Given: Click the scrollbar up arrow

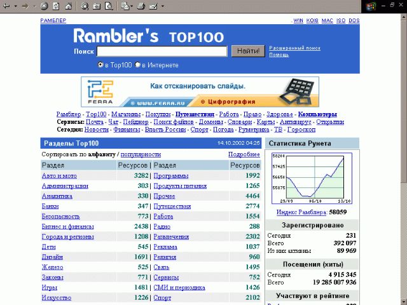Looking at the screenshot, I should [404, 17].
